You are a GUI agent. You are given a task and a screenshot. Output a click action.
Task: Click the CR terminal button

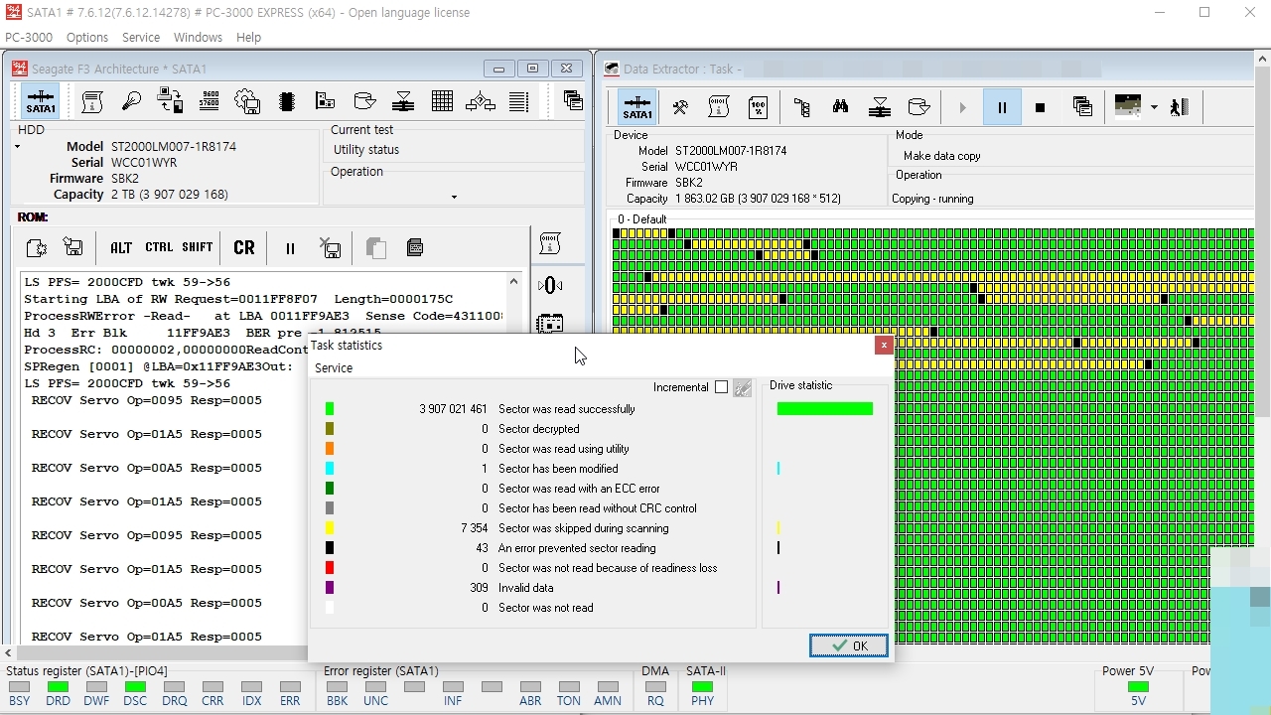coord(244,248)
